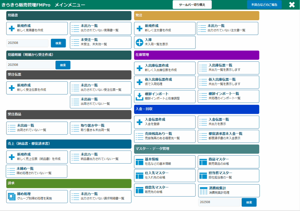Viewport: 300px width, 211px height.
Task: Close the main menu with the X
Action: (292, 5)
